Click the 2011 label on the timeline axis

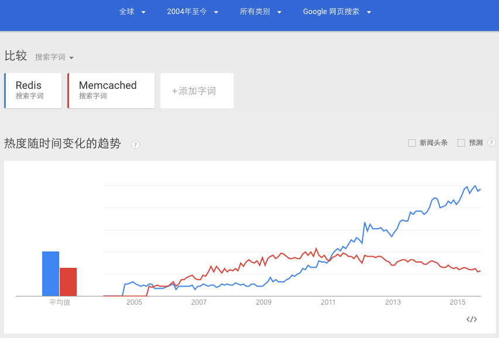click(328, 302)
